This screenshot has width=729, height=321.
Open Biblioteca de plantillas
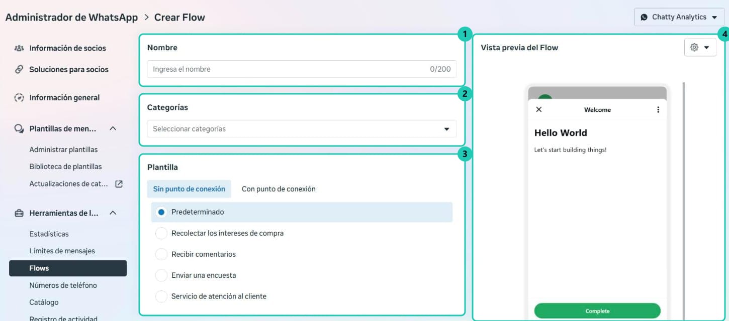pos(65,167)
